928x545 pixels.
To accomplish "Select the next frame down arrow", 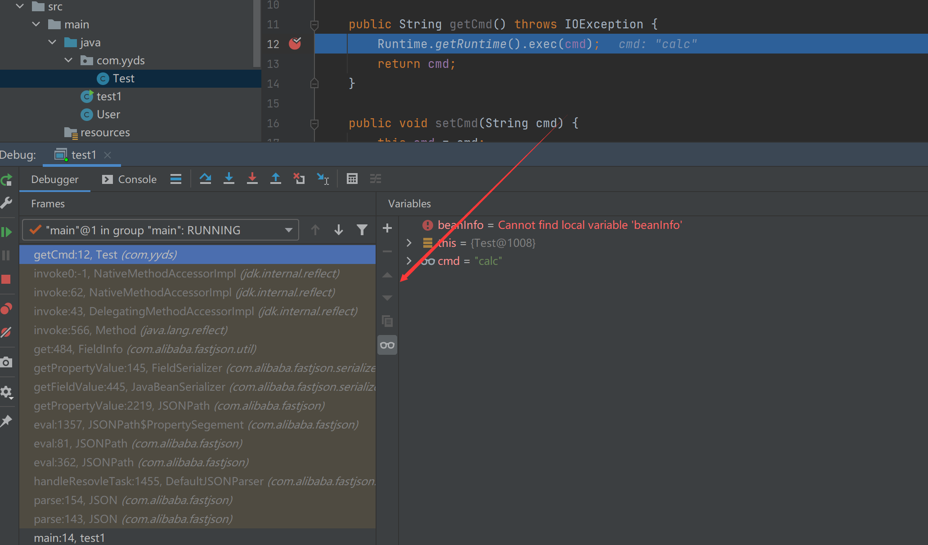I will click(339, 230).
